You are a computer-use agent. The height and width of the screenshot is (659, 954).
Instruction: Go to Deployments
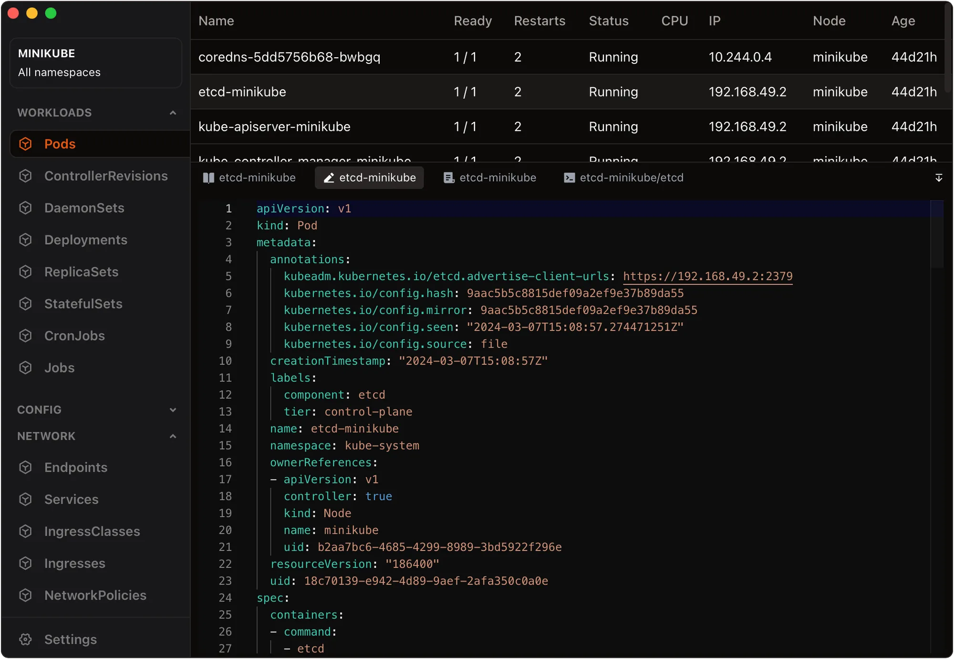tap(100, 240)
